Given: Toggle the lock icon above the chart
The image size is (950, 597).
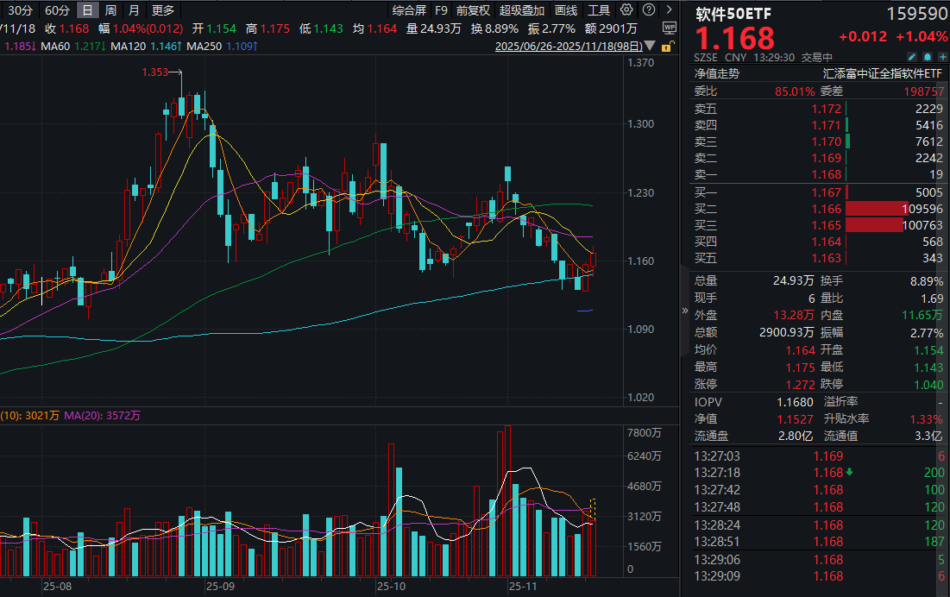Looking at the screenshot, I should tap(666, 47).
